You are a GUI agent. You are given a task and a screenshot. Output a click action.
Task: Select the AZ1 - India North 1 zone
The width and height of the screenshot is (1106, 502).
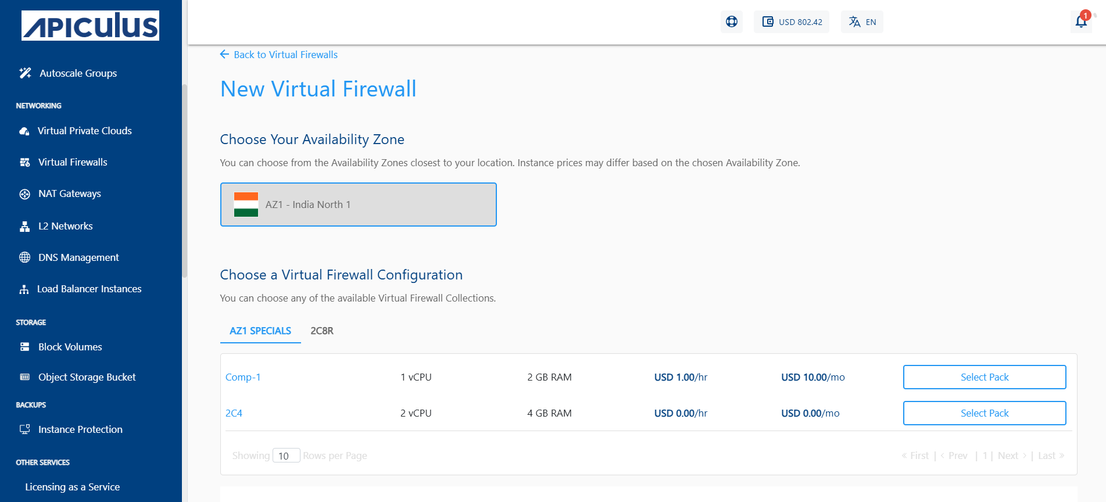pyautogui.click(x=358, y=205)
